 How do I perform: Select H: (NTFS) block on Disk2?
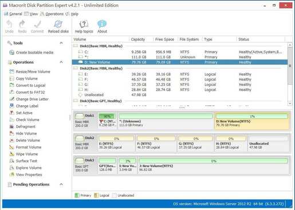pyautogui.click(x=231, y=143)
